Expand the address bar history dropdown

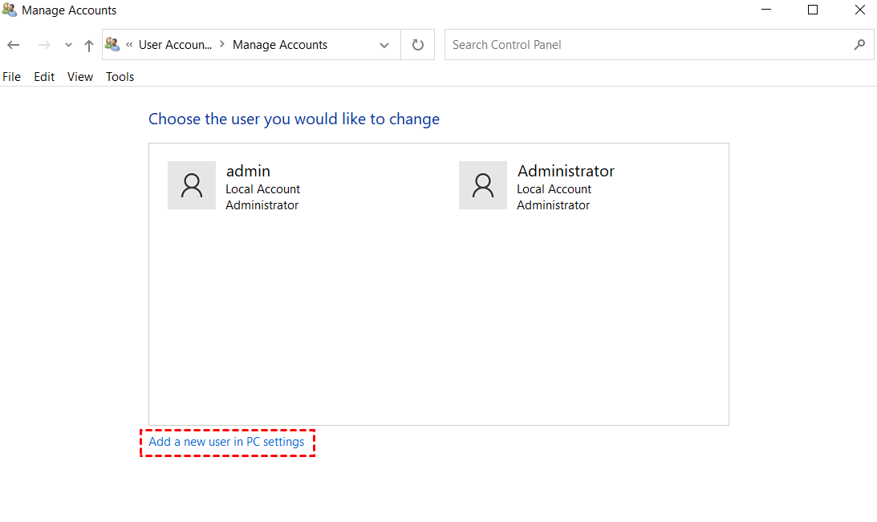click(x=384, y=45)
